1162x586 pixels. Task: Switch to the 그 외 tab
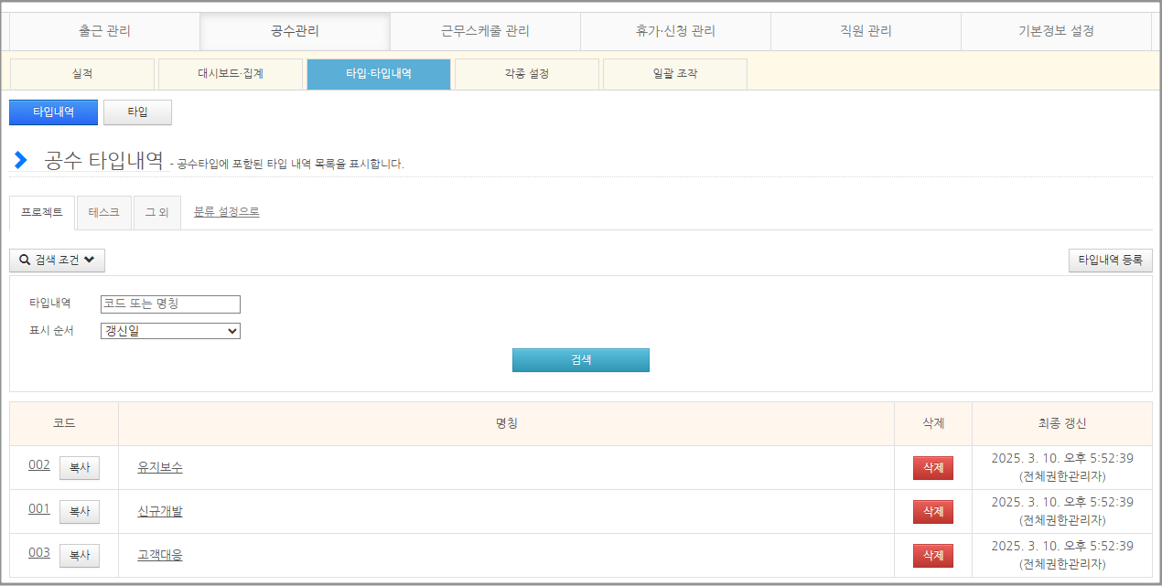pos(156,212)
